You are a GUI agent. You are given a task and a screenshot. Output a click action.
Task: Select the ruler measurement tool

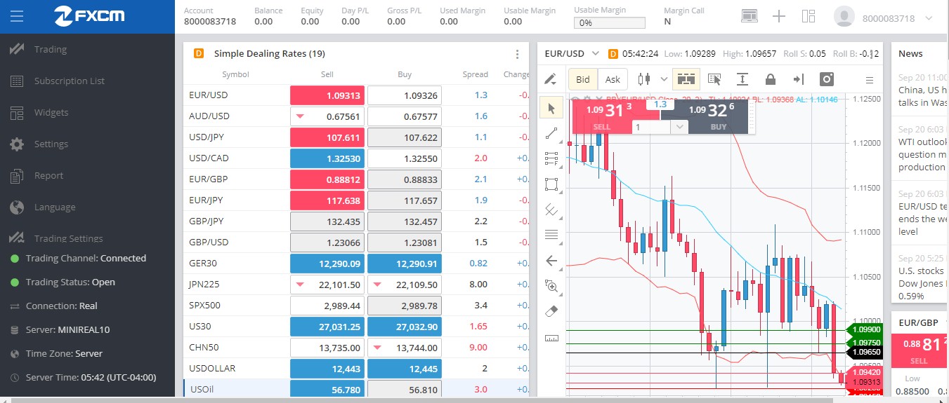click(x=551, y=338)
